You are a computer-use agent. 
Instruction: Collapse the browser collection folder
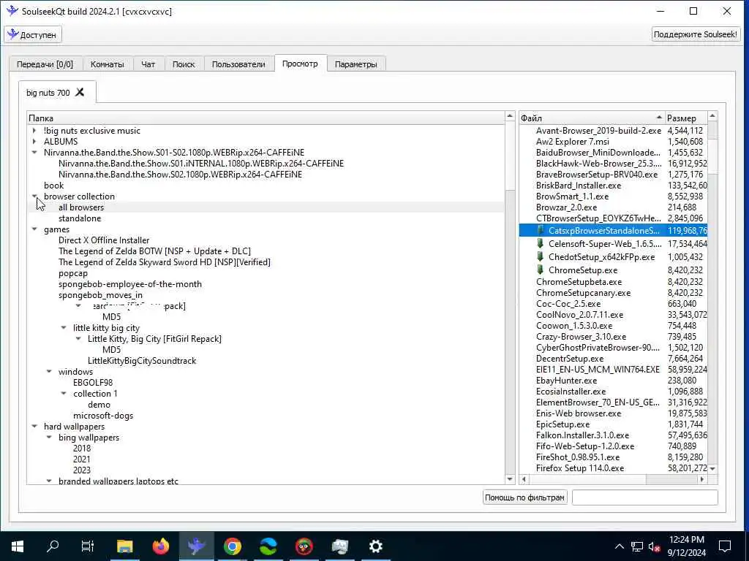click(34, 196)
